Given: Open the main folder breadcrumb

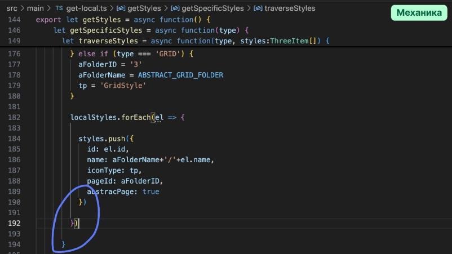Looking at the screenshot, I should [x=35, y=8].
